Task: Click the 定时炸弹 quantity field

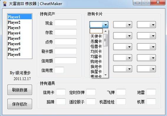Action: click(91, 92)
